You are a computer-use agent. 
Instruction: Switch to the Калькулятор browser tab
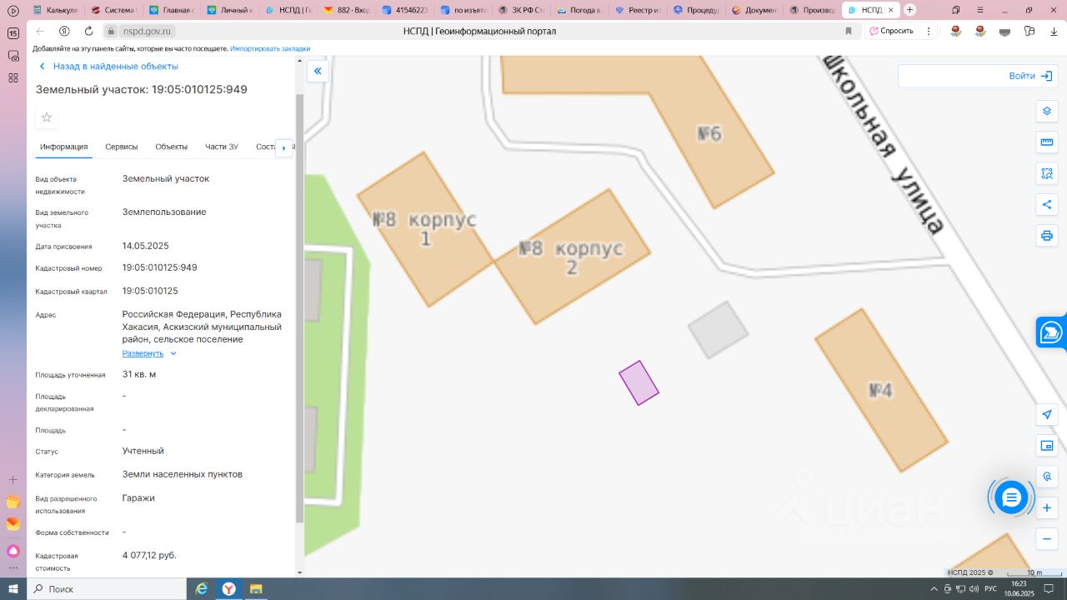[x=55, y=10]
